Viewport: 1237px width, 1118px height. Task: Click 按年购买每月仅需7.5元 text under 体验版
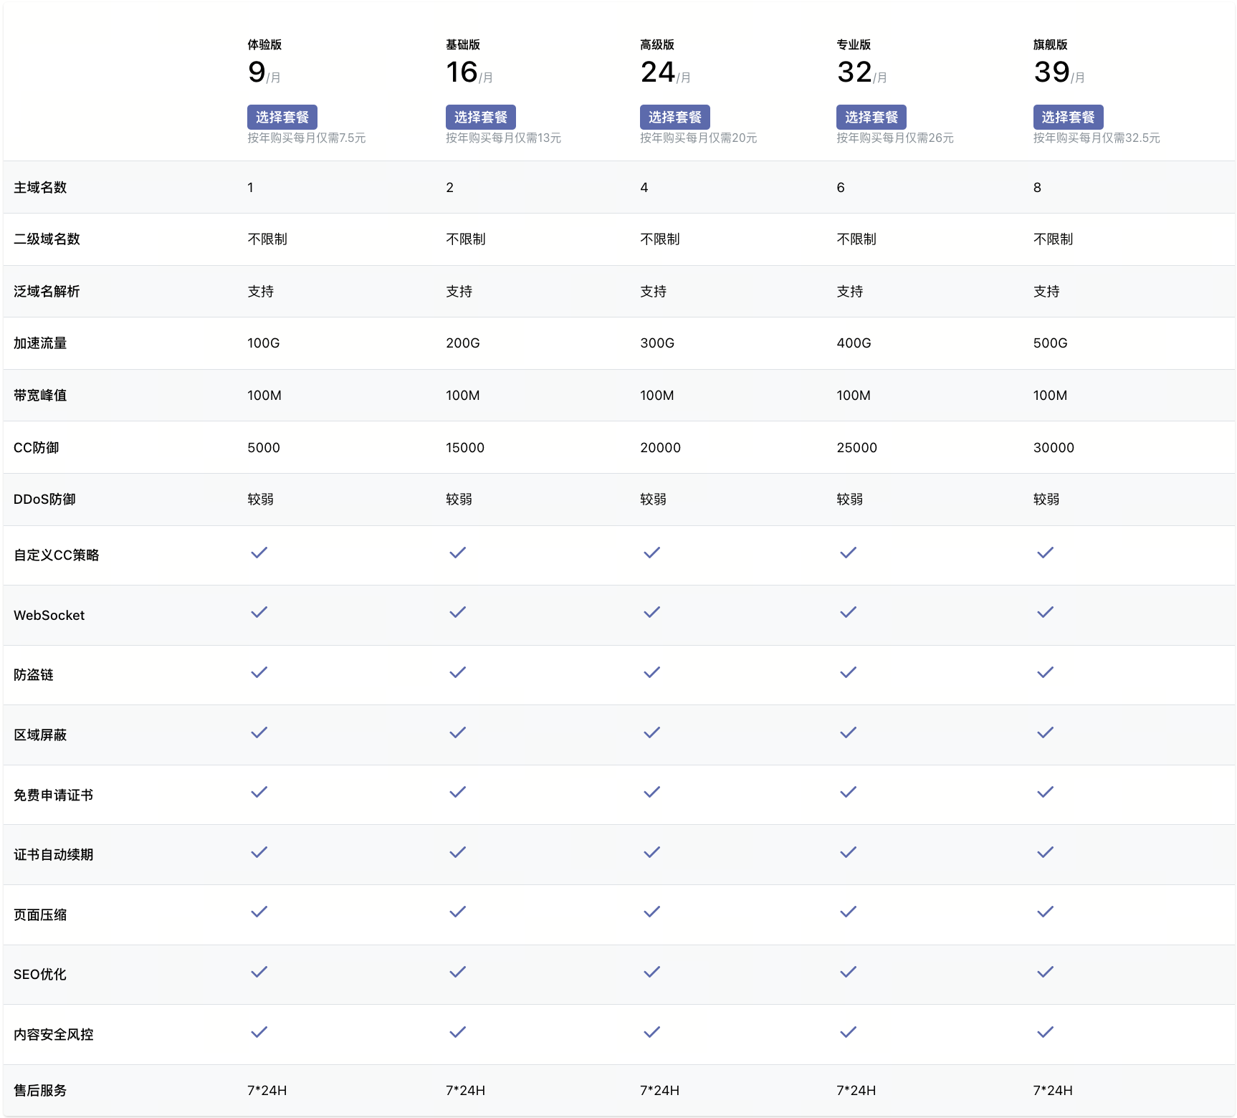coord(306,138)
